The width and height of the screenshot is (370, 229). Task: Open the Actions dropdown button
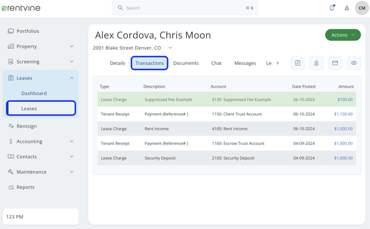(343, 35)
